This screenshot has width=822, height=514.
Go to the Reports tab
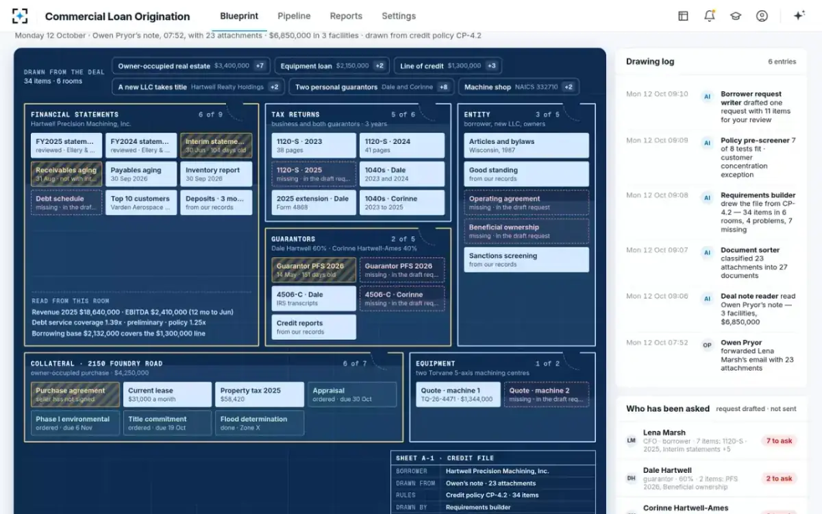[x=346, y=16]
